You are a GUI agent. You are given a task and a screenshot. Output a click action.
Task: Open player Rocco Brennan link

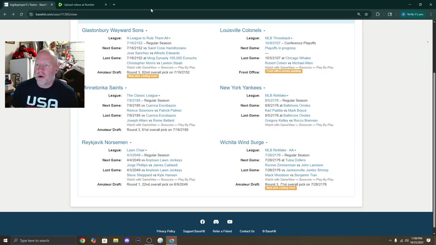pyautogui.click(x=306, y=120)
